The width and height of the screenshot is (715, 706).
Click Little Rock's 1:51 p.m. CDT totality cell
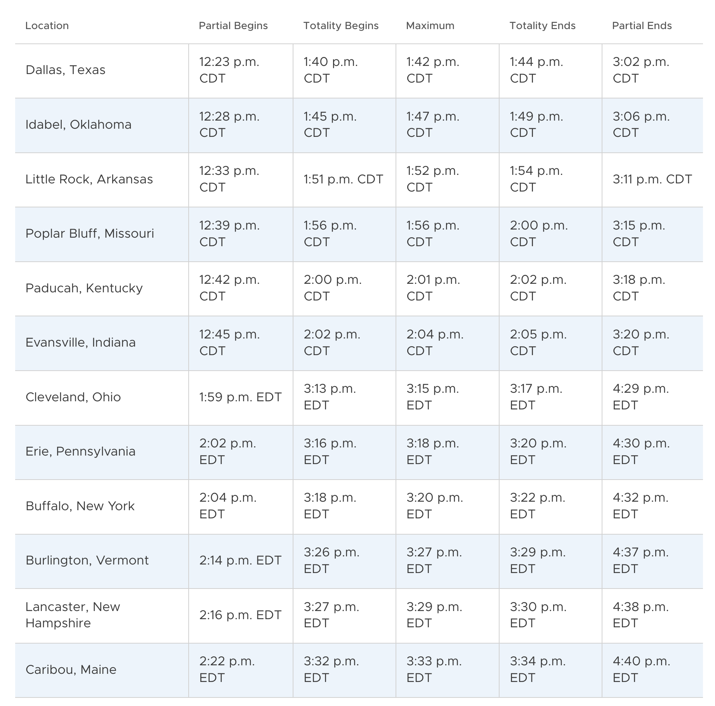[344, 180]
